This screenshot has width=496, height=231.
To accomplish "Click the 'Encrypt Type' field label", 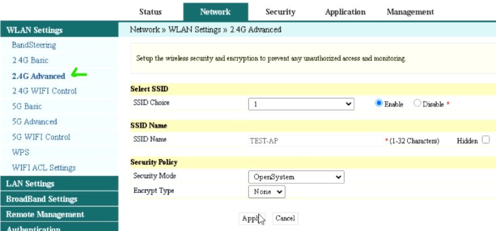I will tap(153, 191).
